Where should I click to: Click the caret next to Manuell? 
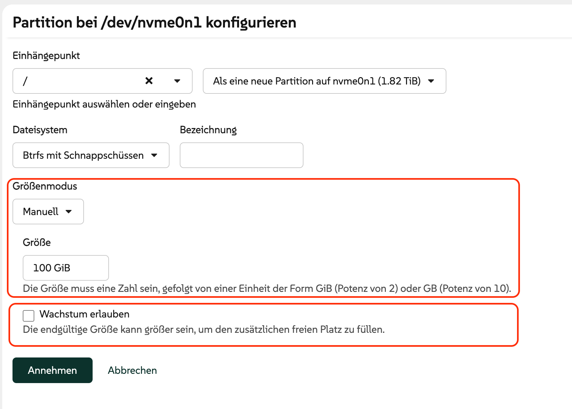(69, 212)
